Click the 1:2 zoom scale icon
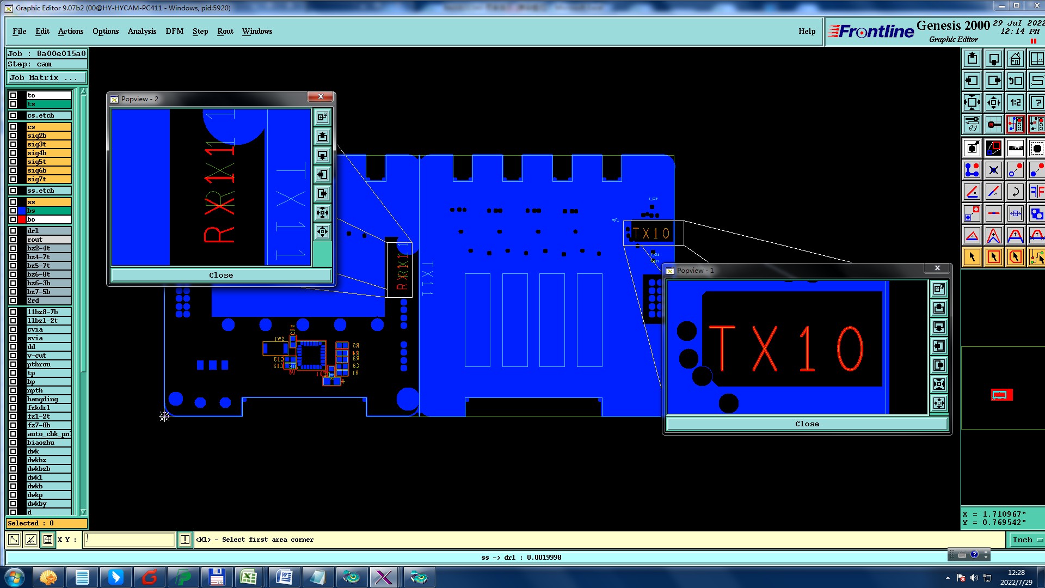The image size is (1045, 588). coord(1015,102)
